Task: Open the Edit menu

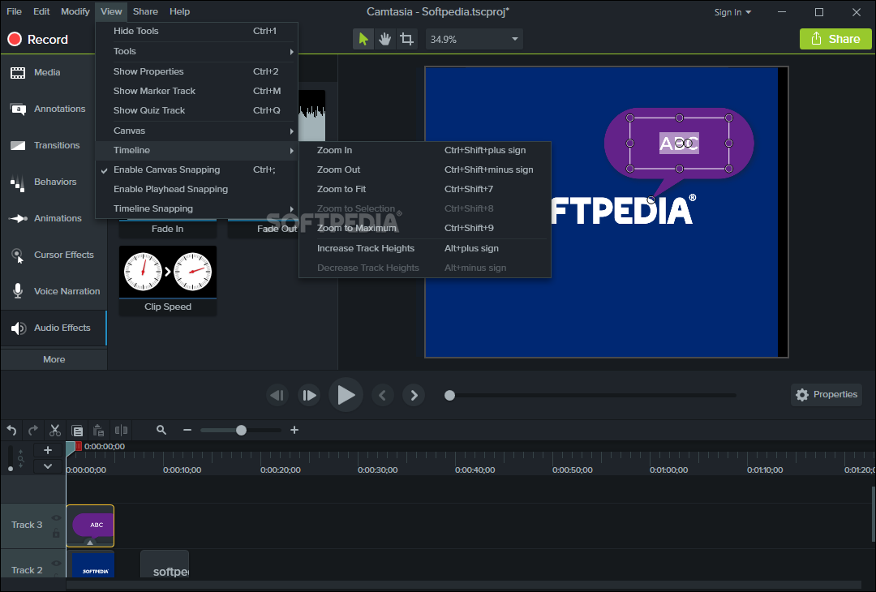Action: 41,11
